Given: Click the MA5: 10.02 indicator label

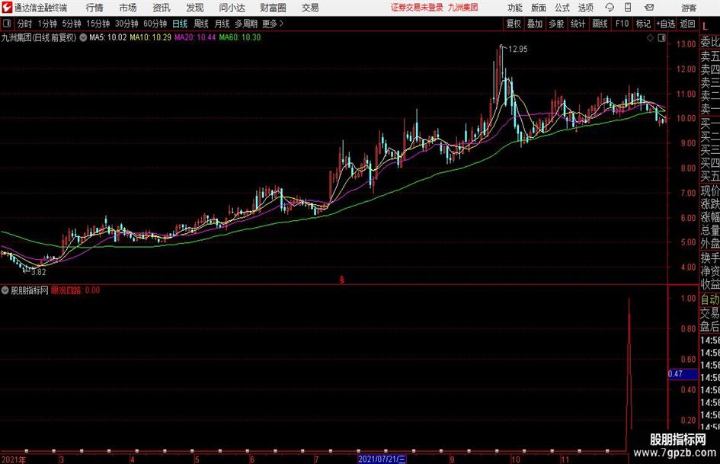Looking at the screenshot, I should (107, 37).
